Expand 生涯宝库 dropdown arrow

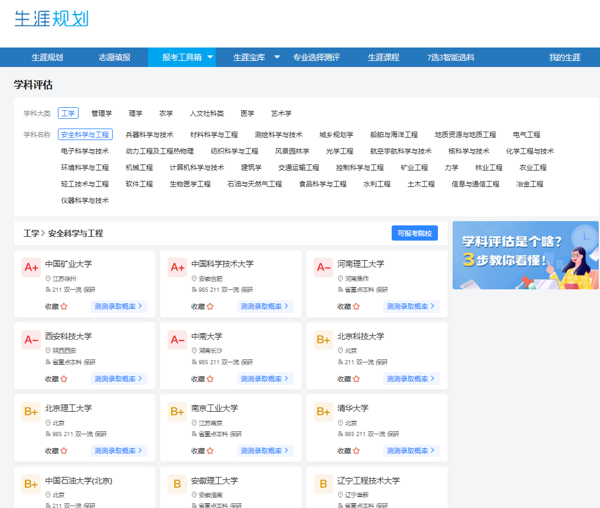pyautogui.click(x=277, y=57)
